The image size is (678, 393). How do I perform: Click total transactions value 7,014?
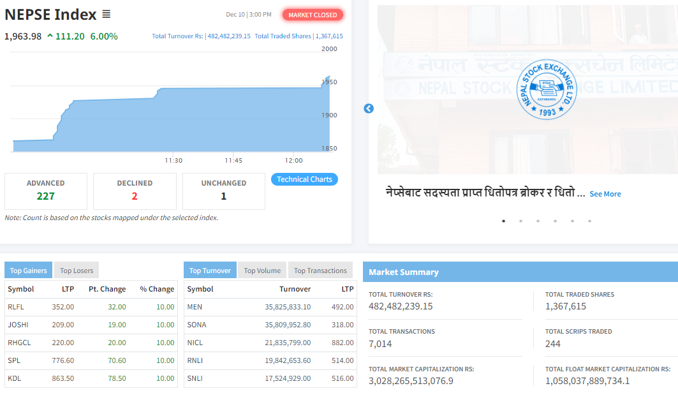click(380, 344)
